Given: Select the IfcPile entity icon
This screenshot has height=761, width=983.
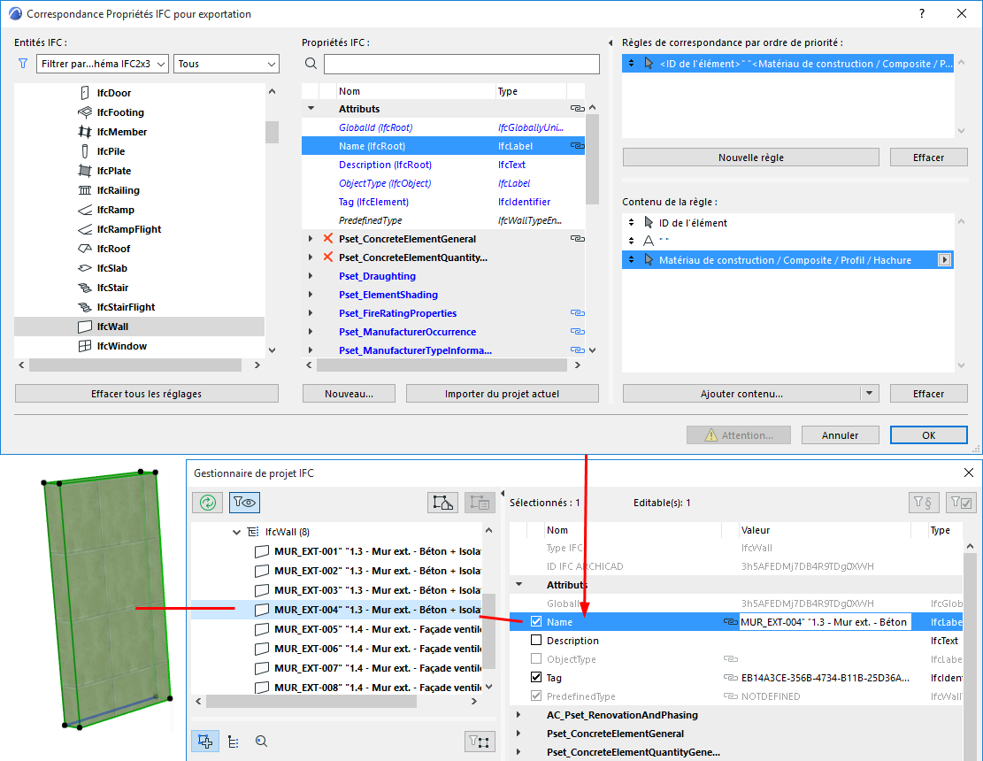Looking at the screenshot, I should [85, 151].
